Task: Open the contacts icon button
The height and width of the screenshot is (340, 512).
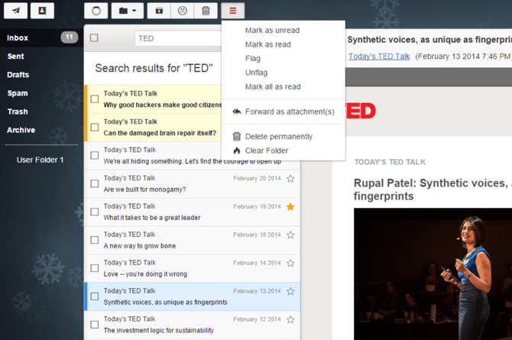Action: [x=43, y=11]
